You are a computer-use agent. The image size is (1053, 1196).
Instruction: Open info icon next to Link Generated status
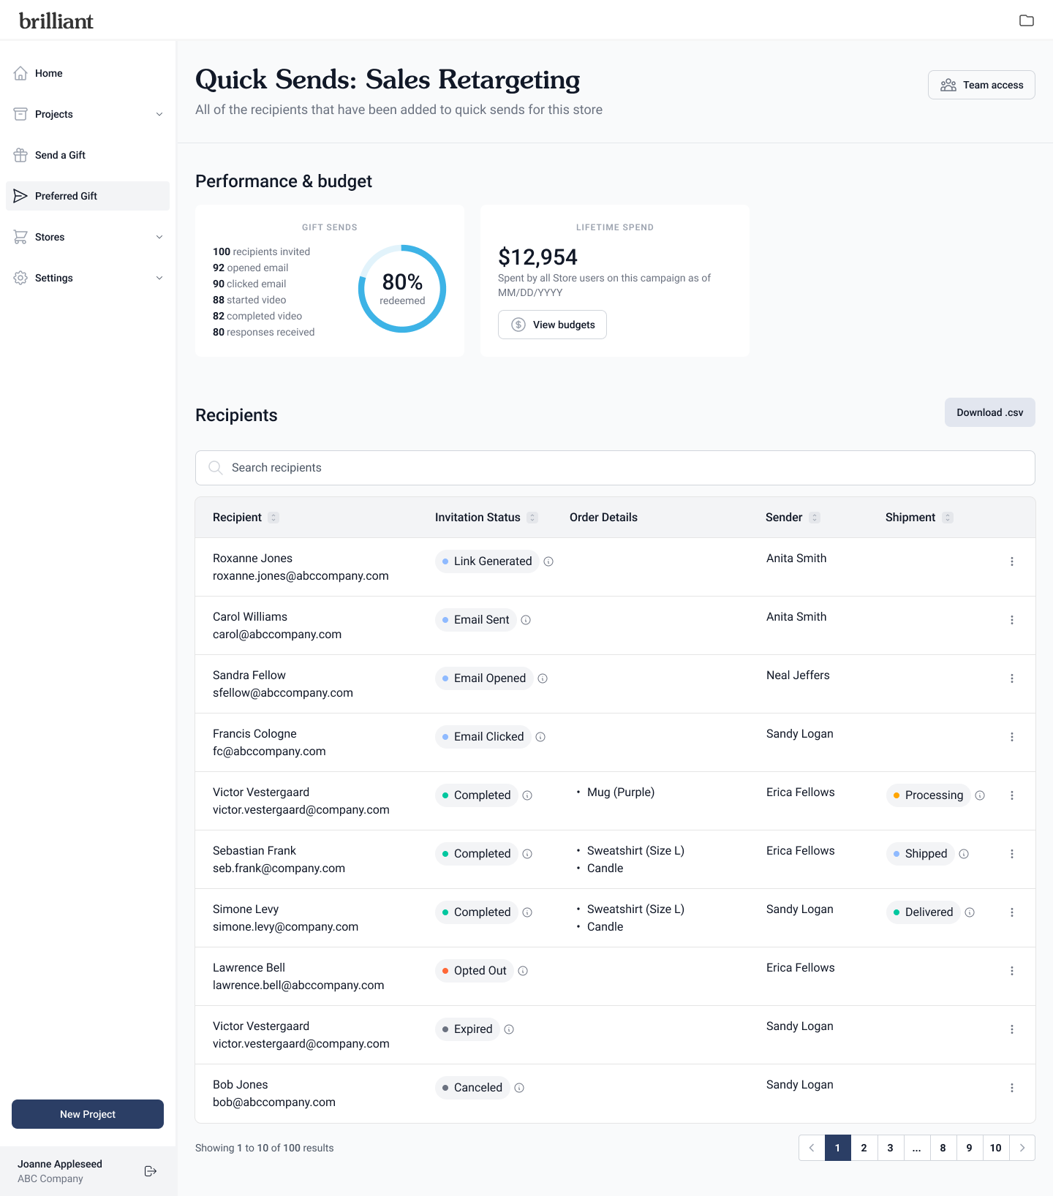tap(548, 561)
